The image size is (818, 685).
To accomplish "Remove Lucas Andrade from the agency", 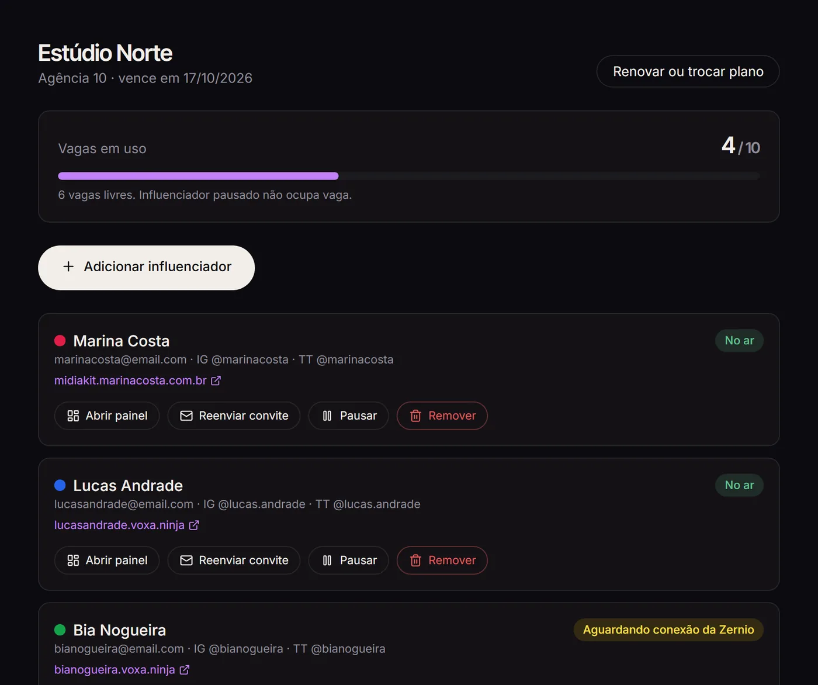I will click(442, 560).
